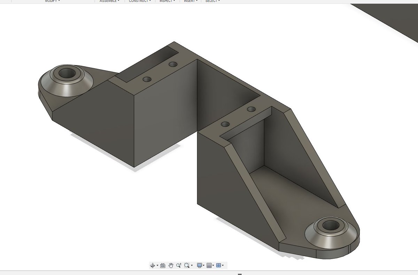Open the Viewports layout dropdown

[x=220, y=266]
